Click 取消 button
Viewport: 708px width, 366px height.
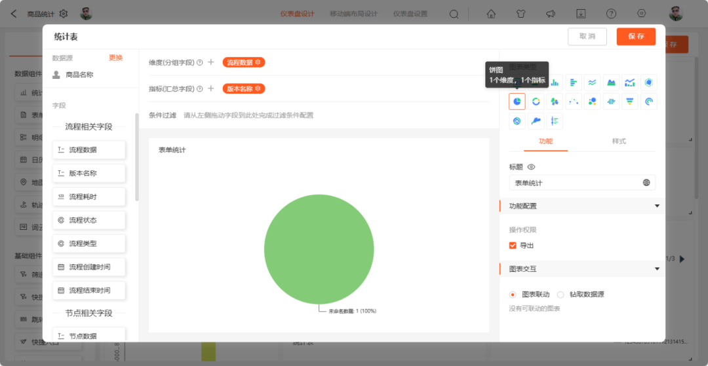tap(587, 37)
